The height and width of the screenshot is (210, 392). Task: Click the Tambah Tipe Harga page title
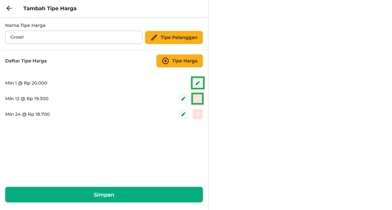50,8
